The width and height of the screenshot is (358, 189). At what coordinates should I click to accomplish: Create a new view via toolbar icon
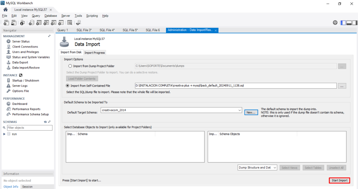[46, 23]
